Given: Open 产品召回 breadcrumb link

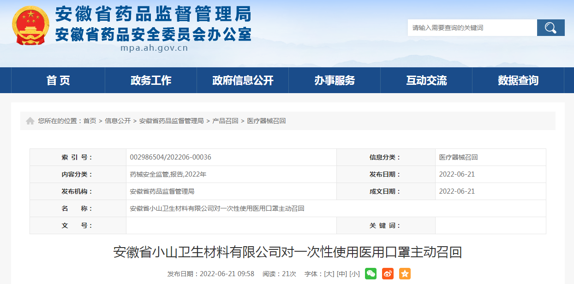Looking at the screenshot, I should 225,121.
